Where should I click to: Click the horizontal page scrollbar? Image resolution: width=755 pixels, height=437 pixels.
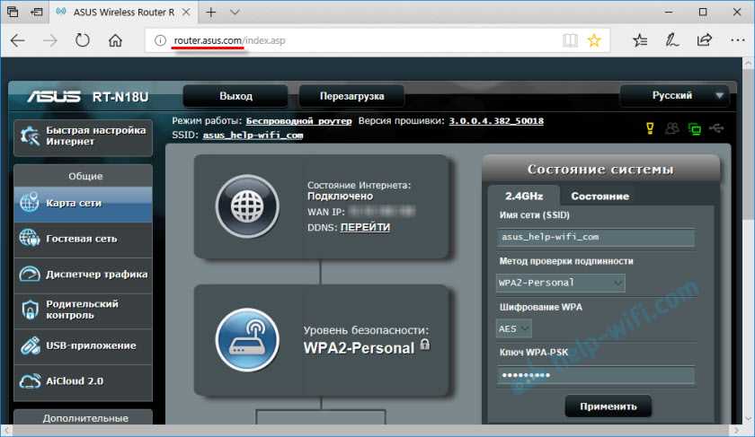(370, 430)
